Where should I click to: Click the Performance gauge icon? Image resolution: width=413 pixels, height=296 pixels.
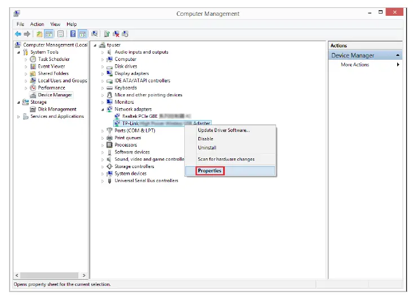coord(33,87)
